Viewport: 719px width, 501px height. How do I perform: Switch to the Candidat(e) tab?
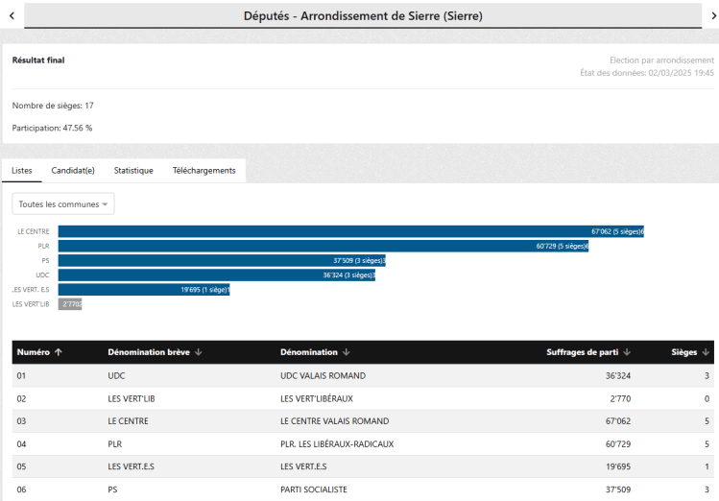click(x=73, y=171)
